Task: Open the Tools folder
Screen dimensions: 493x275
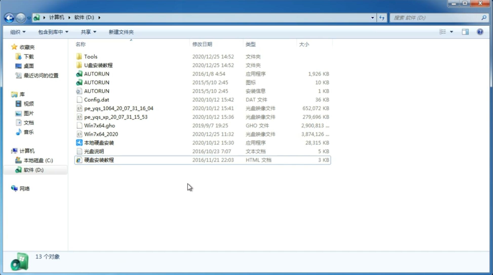Action: [x=90, y=56]
